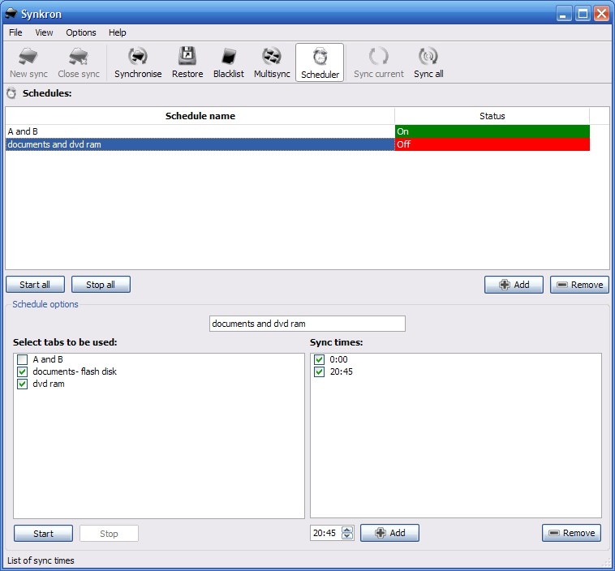Viewport: 615px width, 571px height.
Task: Click the Sync current toolbar icon
Action: point(378,62)
